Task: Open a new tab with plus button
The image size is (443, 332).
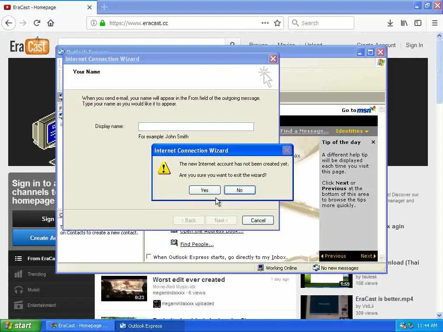Action: coord(104,7)
